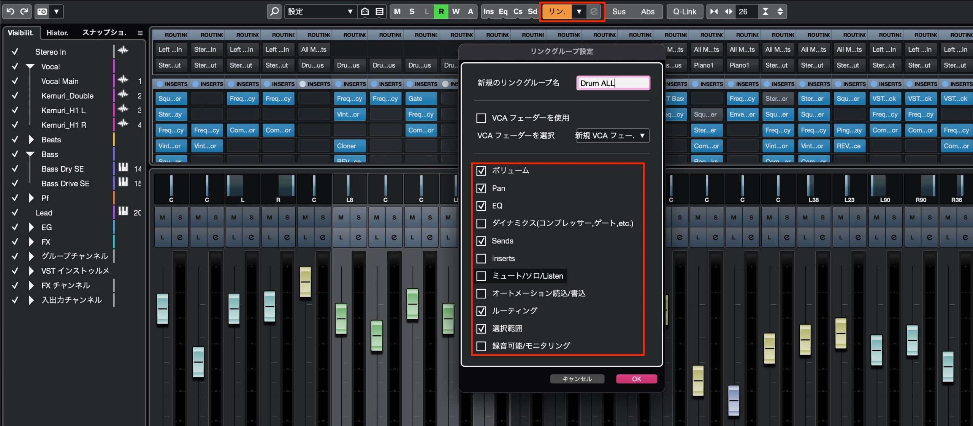Check the ミュート/ソロ/Listen checkbox
Image resolution: width=973 pixels, height=426 pixels.
(481, 276)
